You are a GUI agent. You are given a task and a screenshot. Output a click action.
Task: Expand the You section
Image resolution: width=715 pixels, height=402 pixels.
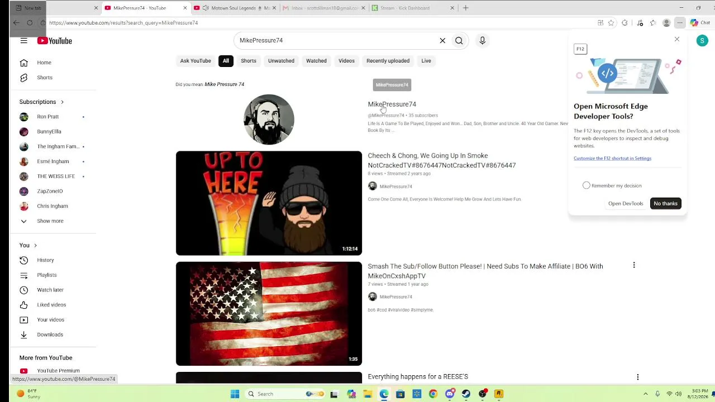click(x=28, y=246)
